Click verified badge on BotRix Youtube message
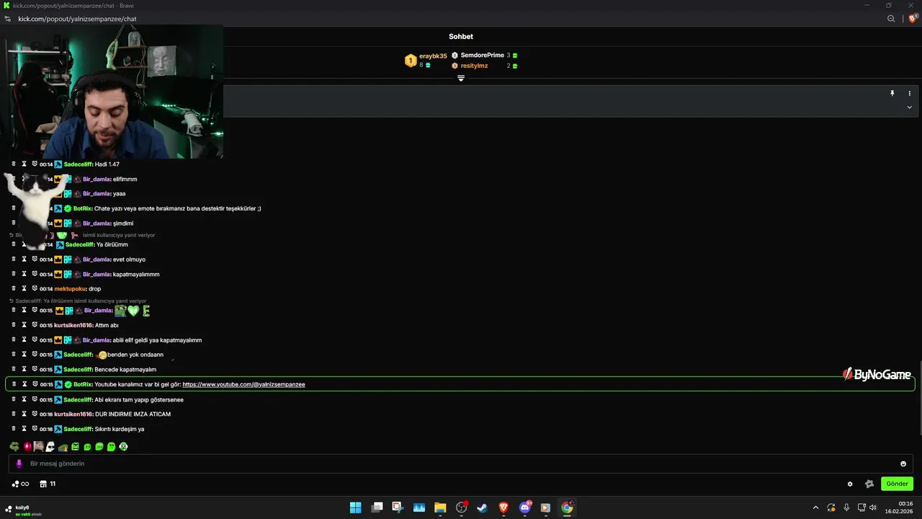 [x=68, y=384]
